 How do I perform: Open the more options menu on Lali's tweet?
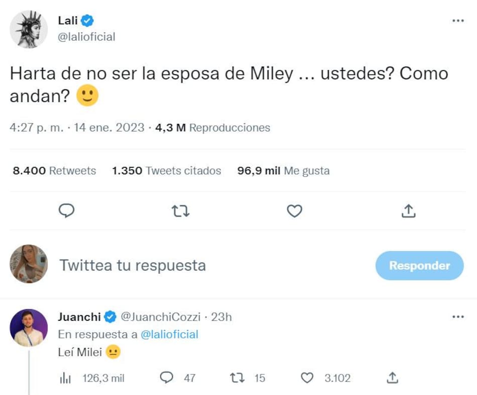(x=458, y=21)
